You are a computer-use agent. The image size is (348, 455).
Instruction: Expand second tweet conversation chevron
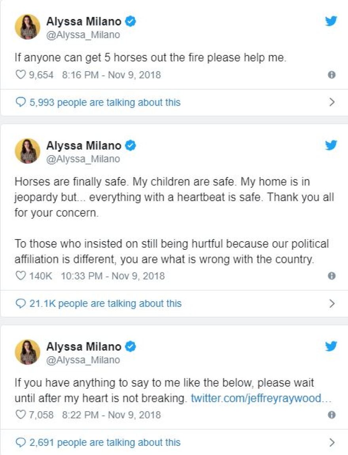pyautogui.click(x=332, y=304)
